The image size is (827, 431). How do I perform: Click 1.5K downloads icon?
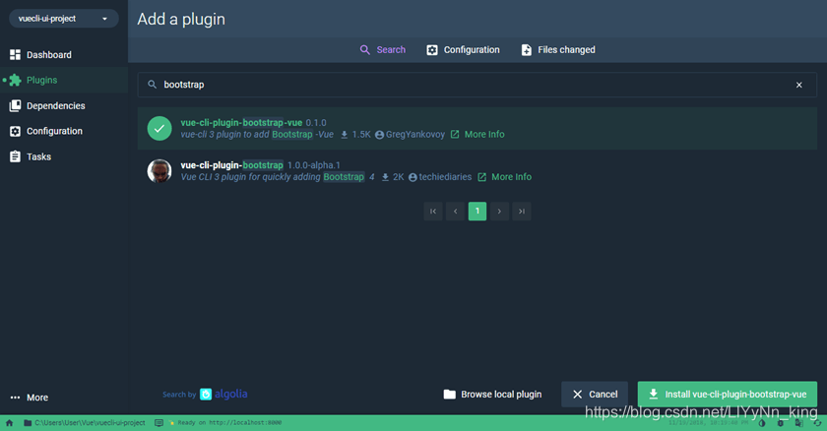tap(344, 135)
